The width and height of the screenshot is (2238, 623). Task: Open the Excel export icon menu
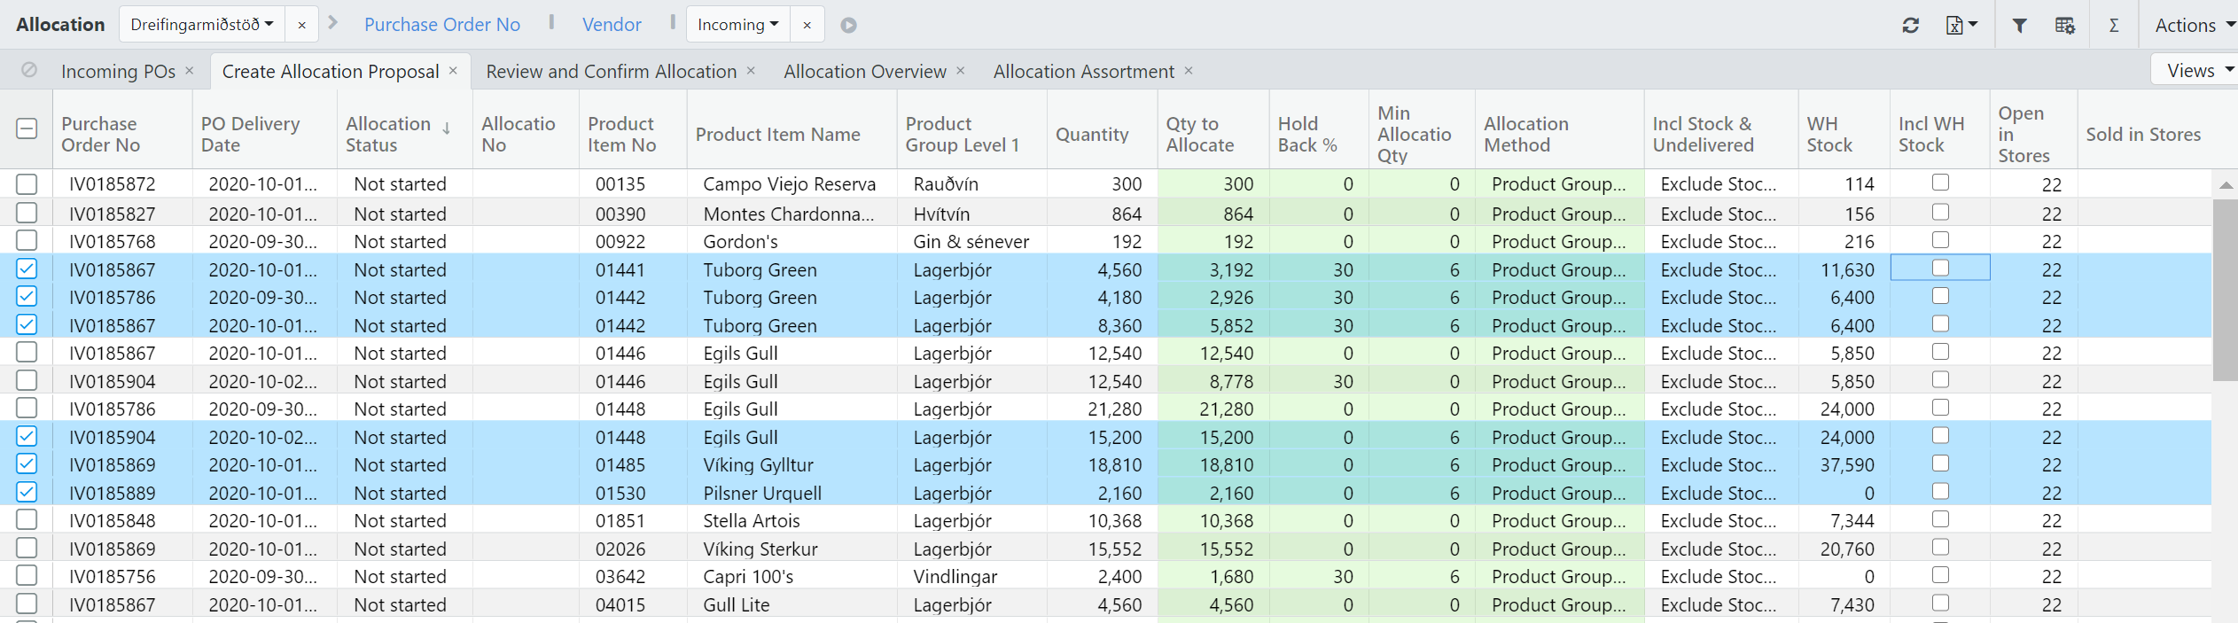[x=1961, y=26]
